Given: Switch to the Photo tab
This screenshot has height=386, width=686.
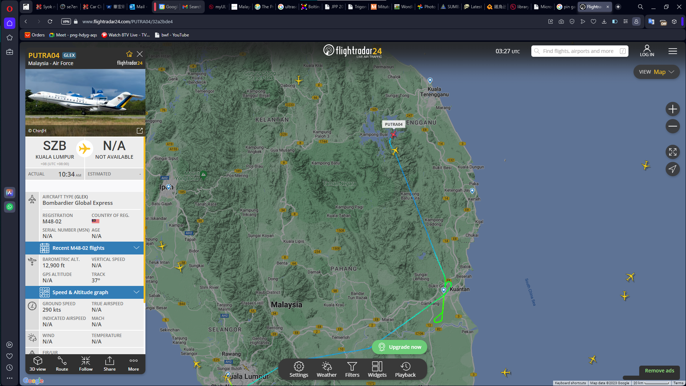Looking at the screenshot, I should click(427, 7).
